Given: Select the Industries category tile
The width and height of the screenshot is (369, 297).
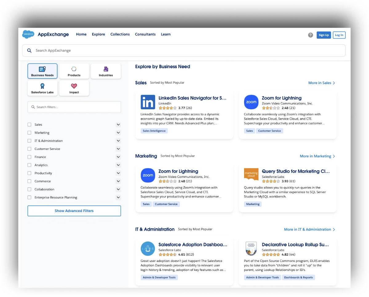Looking at the screenshot, I should 106,71.
